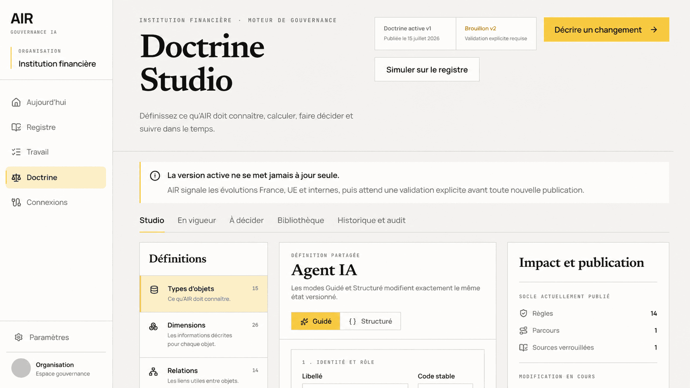Click the info icon in the banner

155,176
